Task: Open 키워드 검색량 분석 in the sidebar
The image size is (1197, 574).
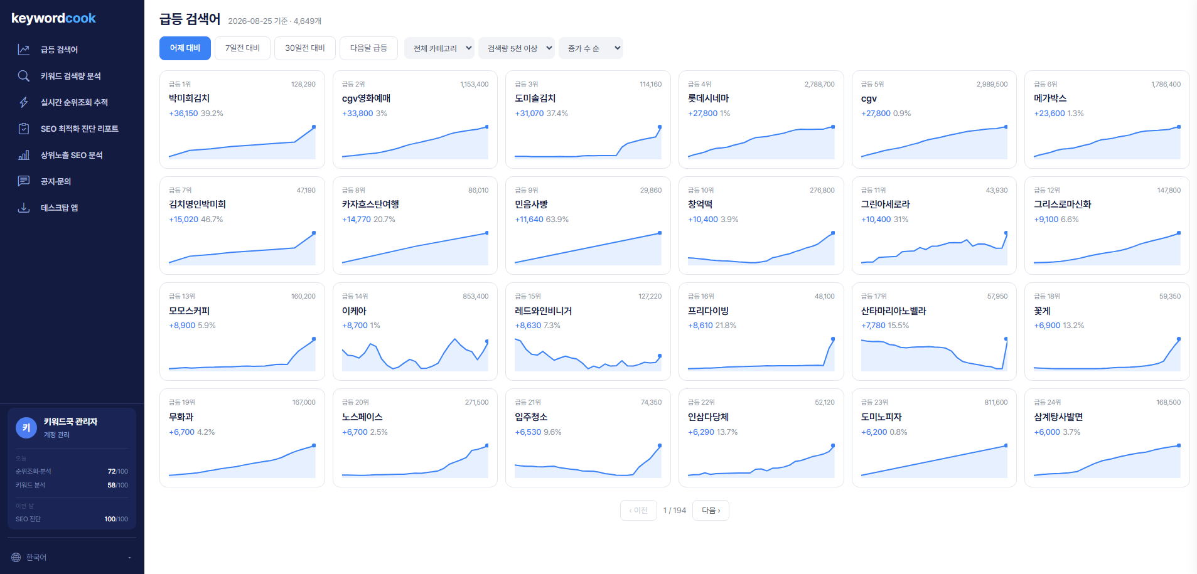Action: point(72,76)
